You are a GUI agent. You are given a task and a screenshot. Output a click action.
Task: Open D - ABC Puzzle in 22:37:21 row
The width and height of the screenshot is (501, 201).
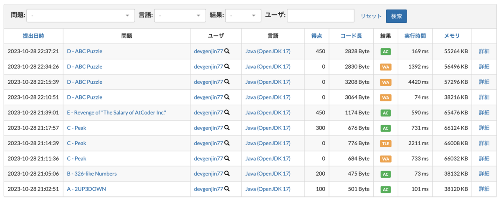click(x=84, y=51)
